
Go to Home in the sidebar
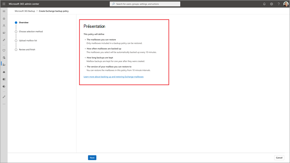click(4, 18)
